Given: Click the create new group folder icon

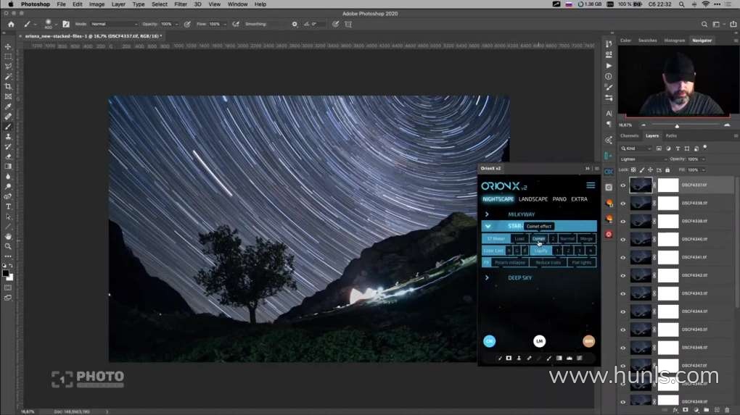Looking at the screenshot, I should click(706, 410).
